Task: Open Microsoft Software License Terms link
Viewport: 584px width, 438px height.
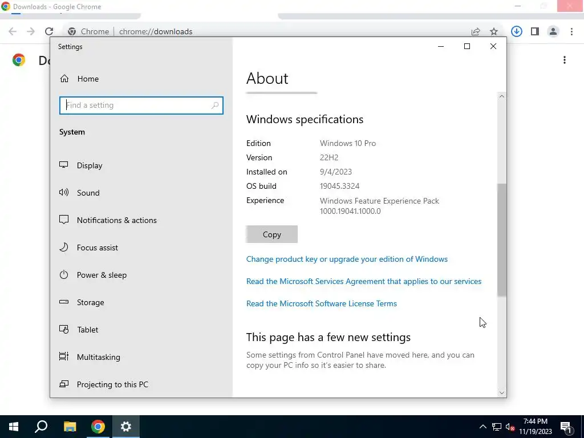Action: pos(322,303)
